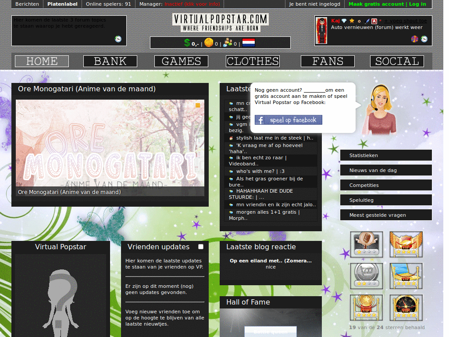
Task: Open blog reaction 'Op een eiland met.. (Zomera...'
Action: [x=271, y=261]
